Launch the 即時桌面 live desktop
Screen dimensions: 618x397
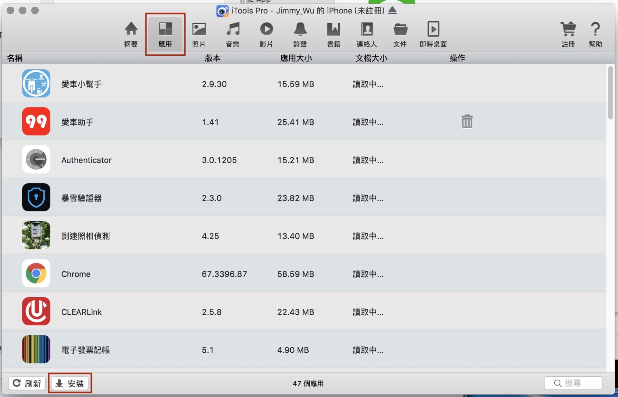click(x=433, y=34)
